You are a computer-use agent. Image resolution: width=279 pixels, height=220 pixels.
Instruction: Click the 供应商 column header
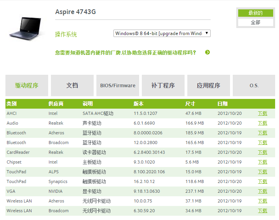(x=56, y=104)
